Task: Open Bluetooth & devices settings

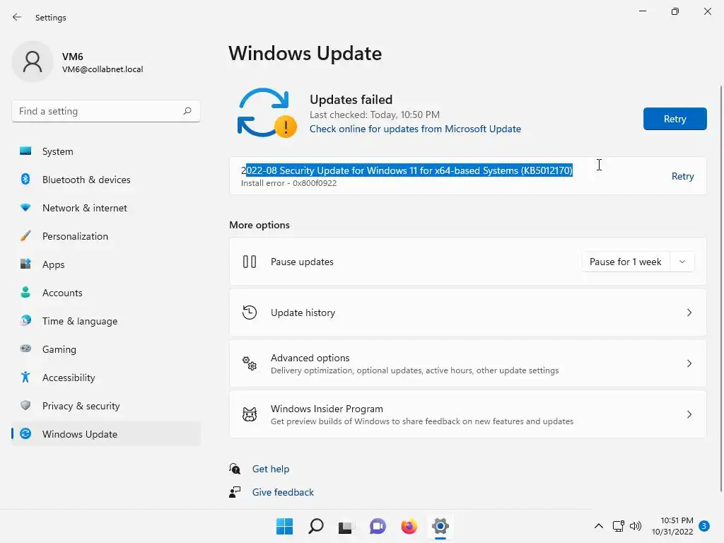Action: 106,180
